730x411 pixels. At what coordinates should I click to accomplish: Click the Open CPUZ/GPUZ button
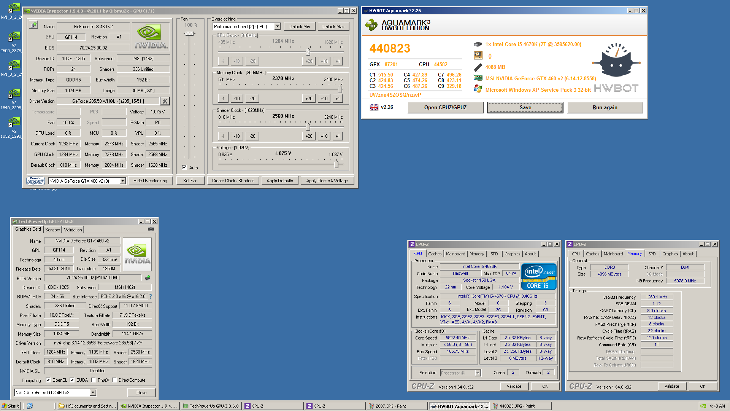[445, 108]
